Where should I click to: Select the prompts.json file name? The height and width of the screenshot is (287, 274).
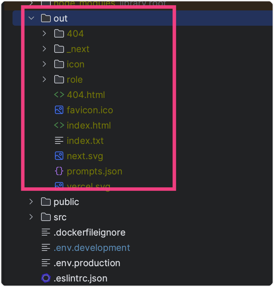click(x=94, y=171)
